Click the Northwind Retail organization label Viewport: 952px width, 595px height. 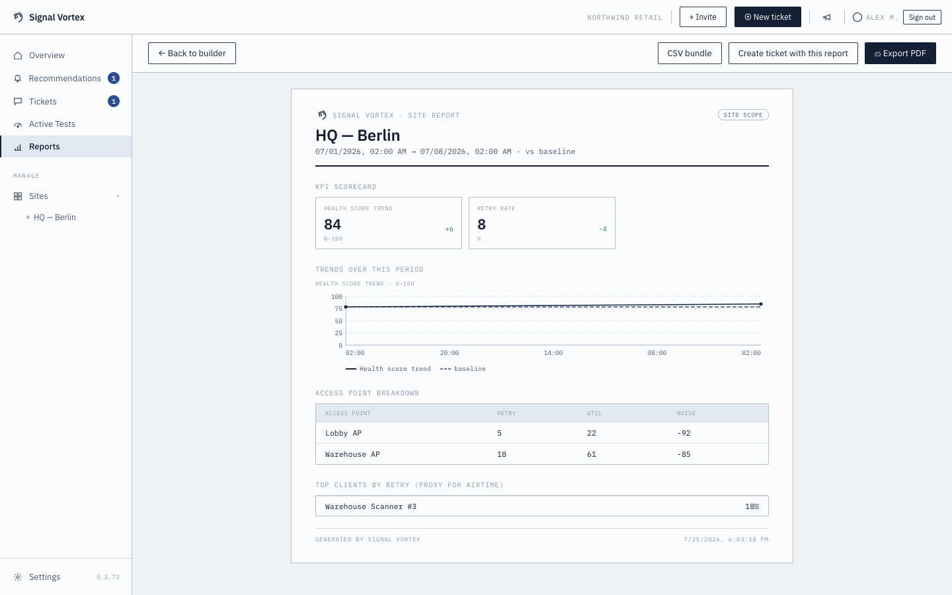tap(625, 18)
